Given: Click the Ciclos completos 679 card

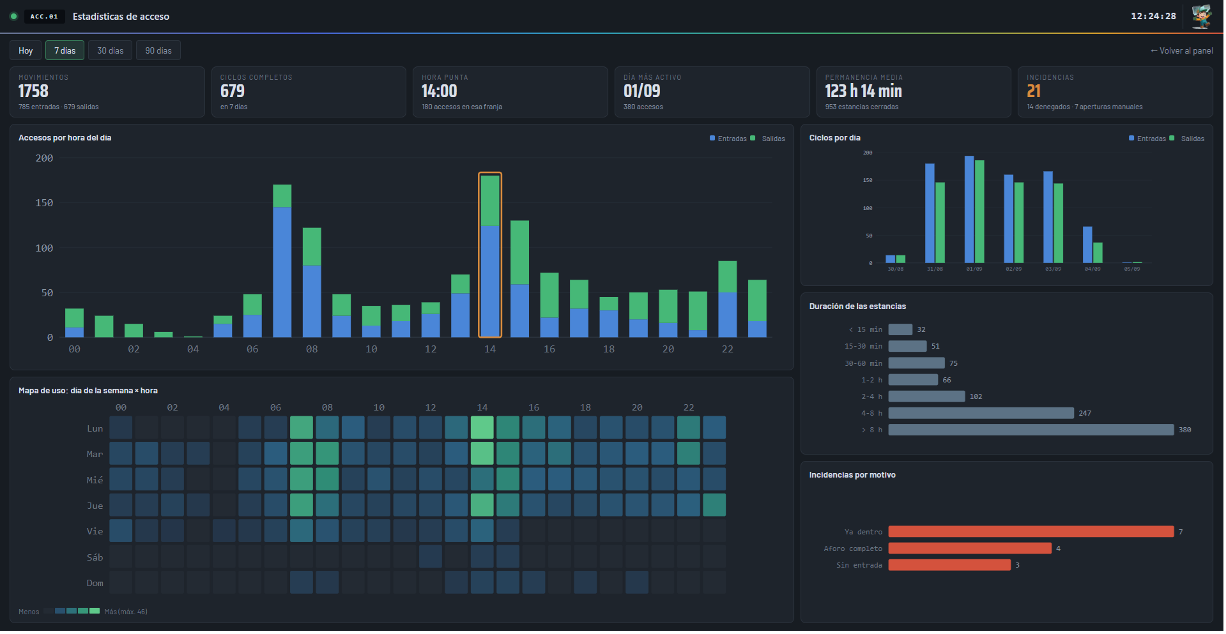Looking at the screenshot, I should [309, 92].
